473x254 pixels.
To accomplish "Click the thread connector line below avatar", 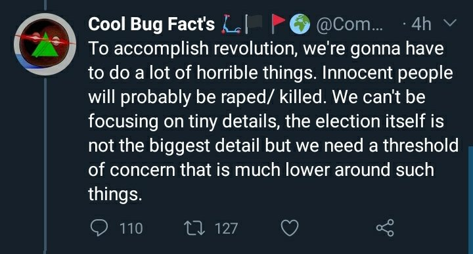I will [45, 165].
